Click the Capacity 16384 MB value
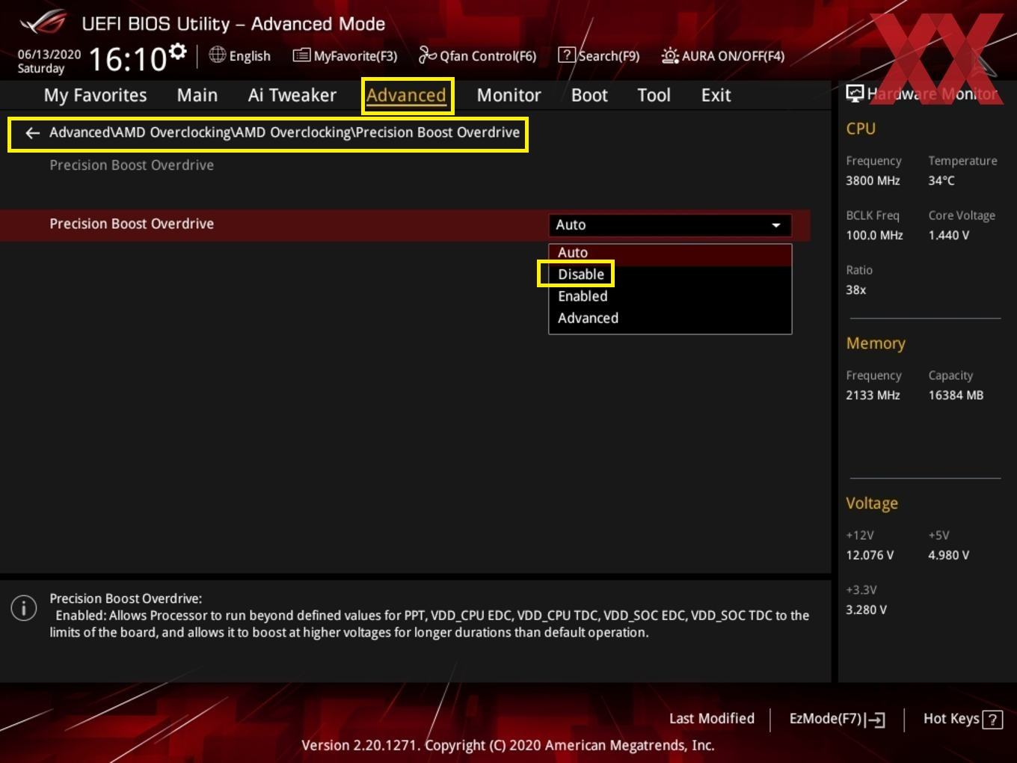The image size is (1017, 763). [x=956, y=395]
